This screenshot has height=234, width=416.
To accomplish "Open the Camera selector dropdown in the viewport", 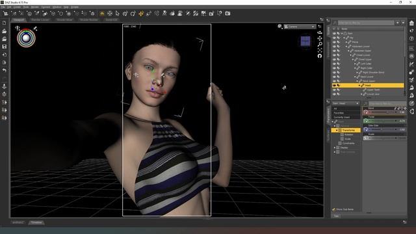I will pyautogui.click(x=300, y=27).
